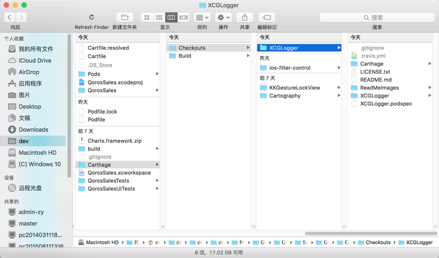
Task: Click the horizontal scrollbar of column browser
Action: tap(371, 233)
